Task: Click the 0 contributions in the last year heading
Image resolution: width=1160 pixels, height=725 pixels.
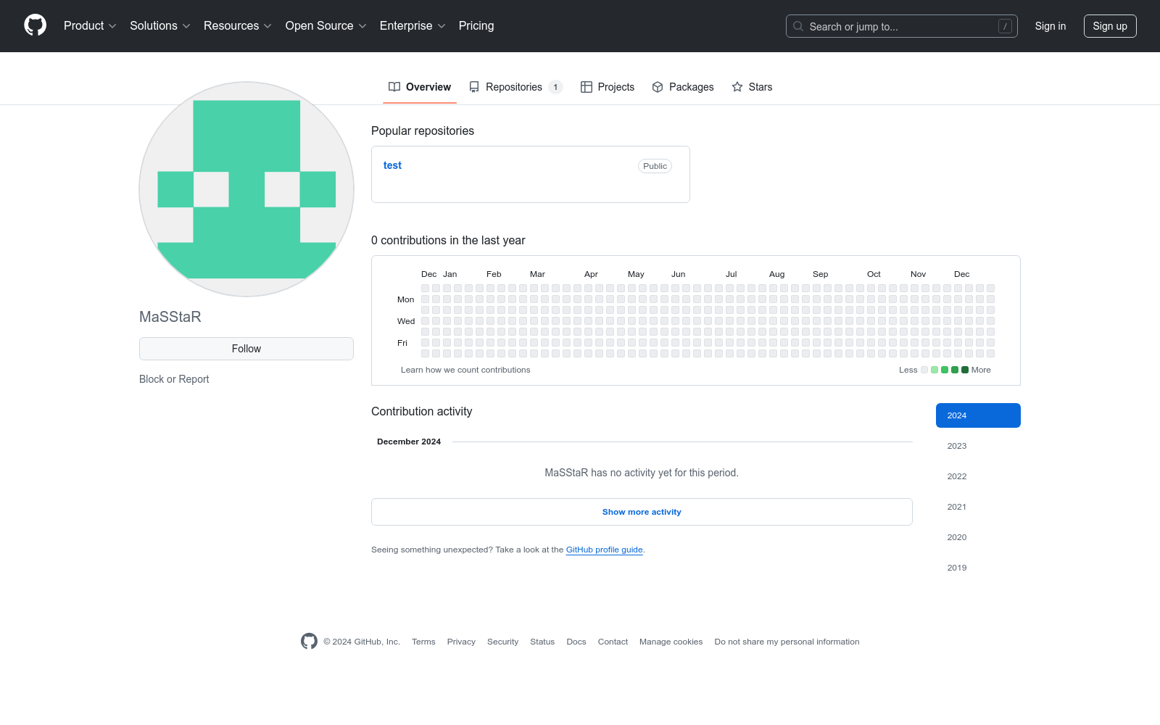Action: pyautogui.click(x=448, y=241)
